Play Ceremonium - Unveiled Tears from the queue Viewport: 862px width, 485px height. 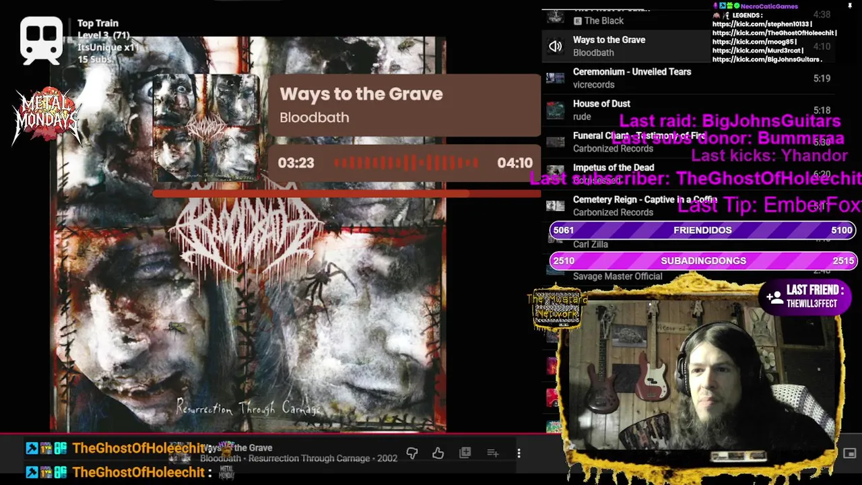point(687,78)
